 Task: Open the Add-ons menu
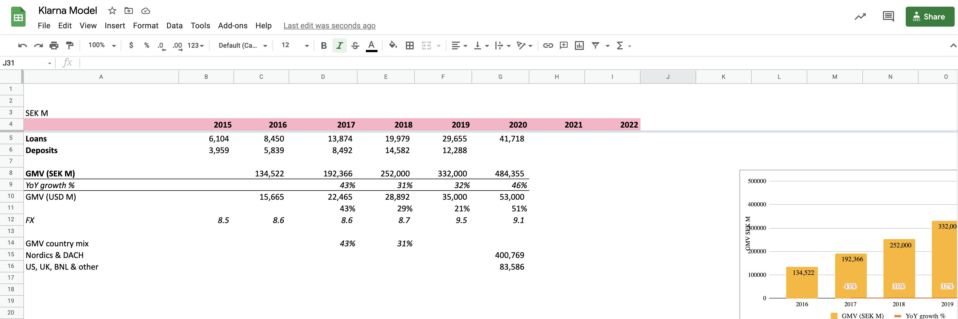tap(232, 26)
